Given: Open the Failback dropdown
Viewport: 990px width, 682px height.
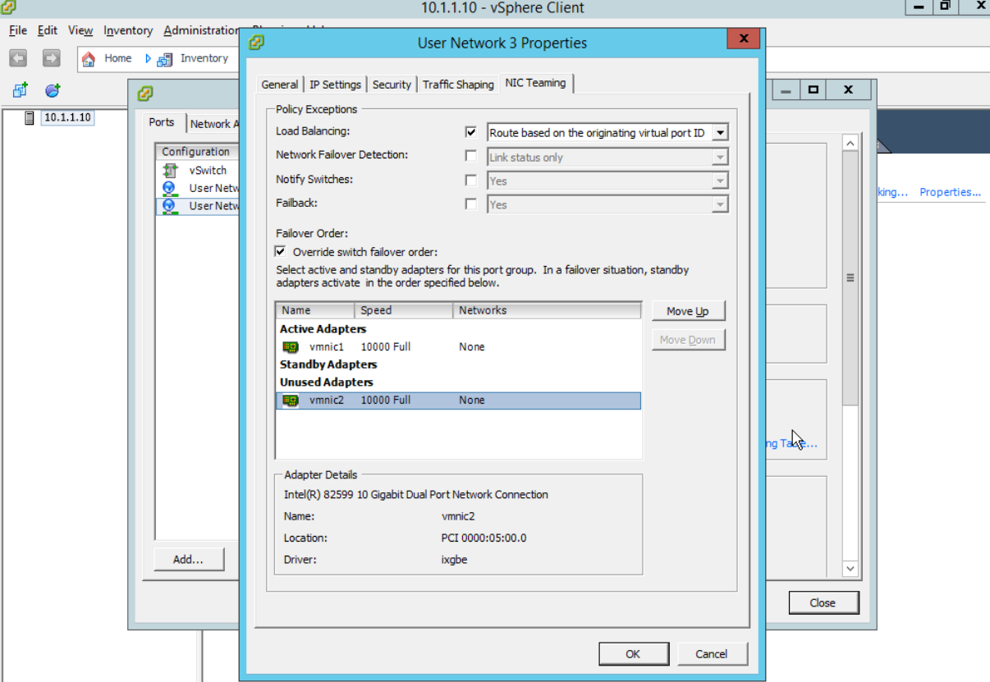Looking at the screenshot, I should 720,204.
